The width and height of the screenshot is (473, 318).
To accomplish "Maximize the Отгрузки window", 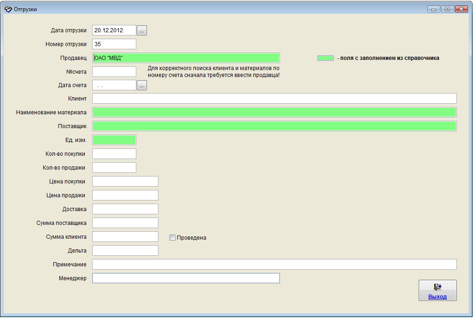I will tap(447, 9).
